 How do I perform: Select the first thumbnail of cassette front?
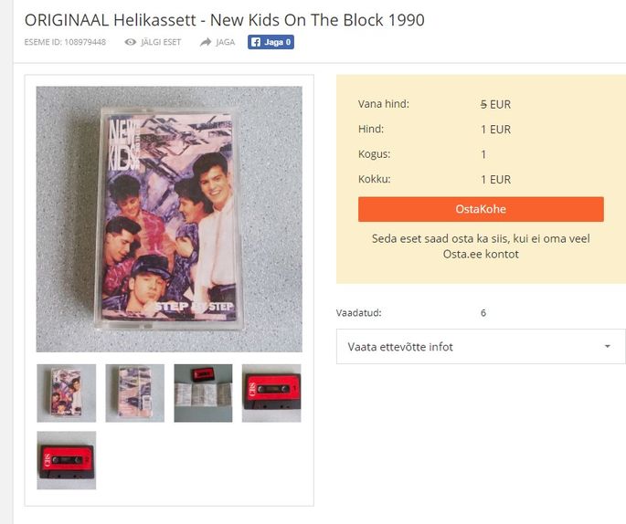(x=67, y=393)
